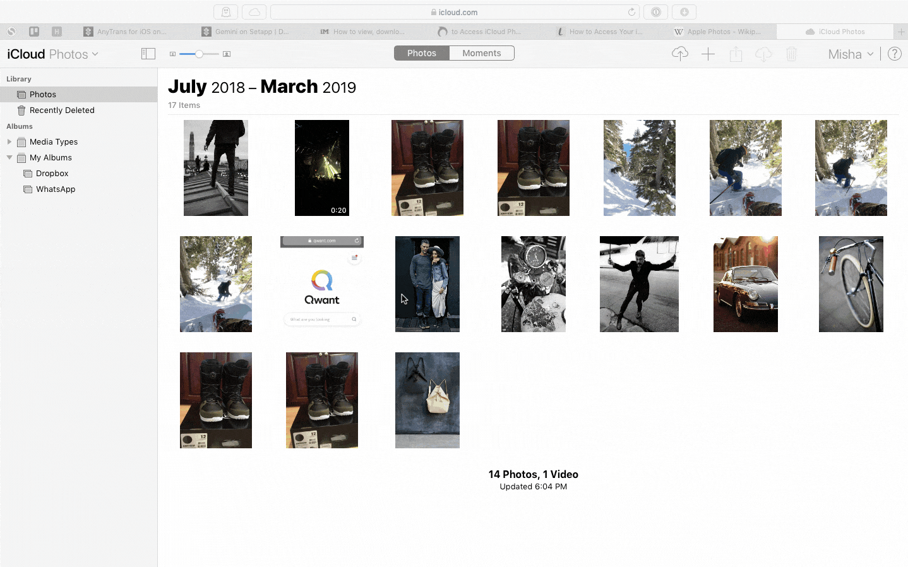
Task: Keep the Photos view segment selected
Action: (421, 53)
